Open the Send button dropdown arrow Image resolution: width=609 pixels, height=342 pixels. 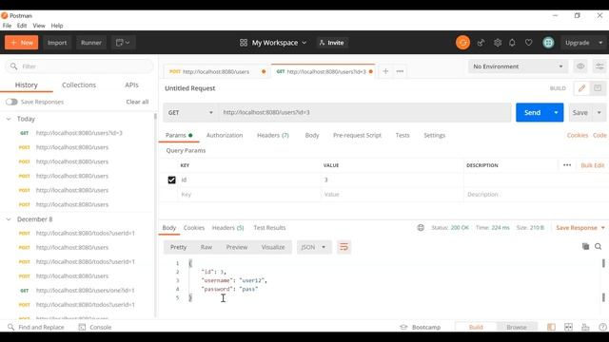pos(556,112)
